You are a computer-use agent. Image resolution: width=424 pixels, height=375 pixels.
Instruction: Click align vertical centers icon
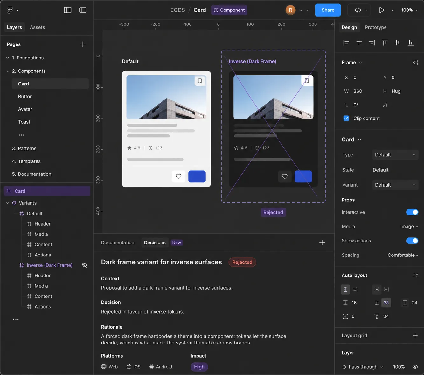[398, 43]
